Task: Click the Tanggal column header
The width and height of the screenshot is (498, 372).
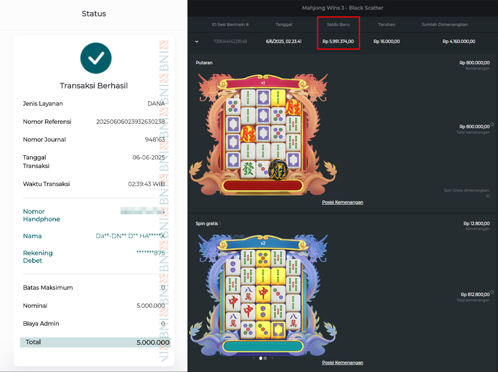Action: click(284, 24)
